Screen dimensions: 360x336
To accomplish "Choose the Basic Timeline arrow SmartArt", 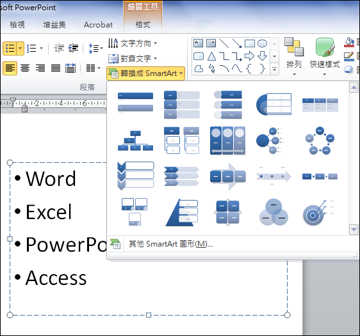I will (274, 176).
